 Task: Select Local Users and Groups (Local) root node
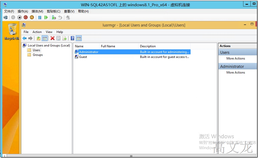(x=49, y=45)
